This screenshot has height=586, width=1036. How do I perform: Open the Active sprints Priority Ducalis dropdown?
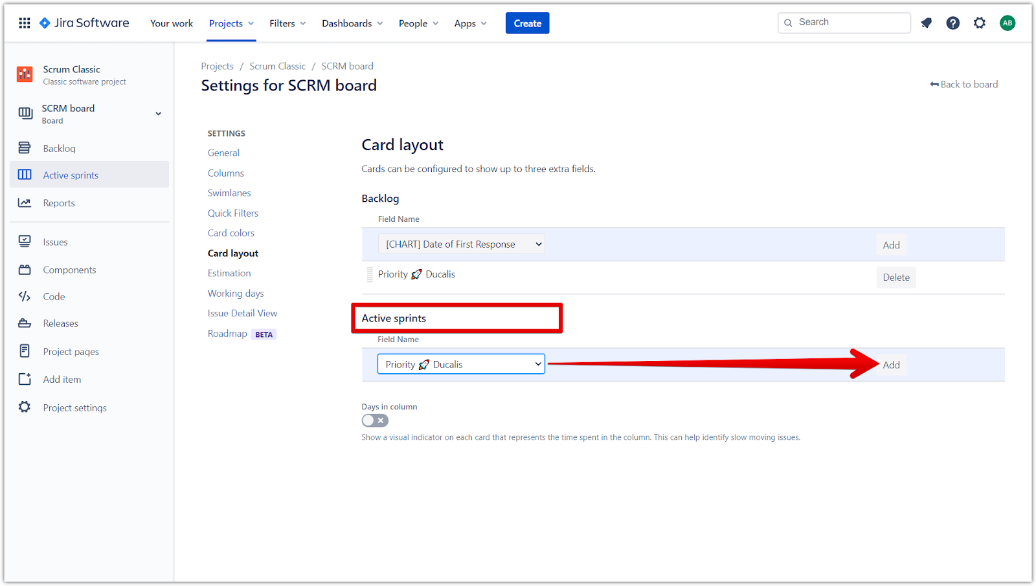pos(462,365)
